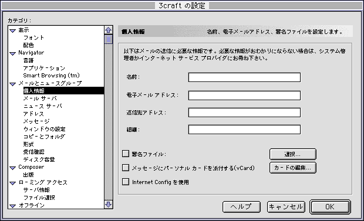This screenshot has width=364, height=221.
Task: Select アドレス category item
Action: click(33, 114)
